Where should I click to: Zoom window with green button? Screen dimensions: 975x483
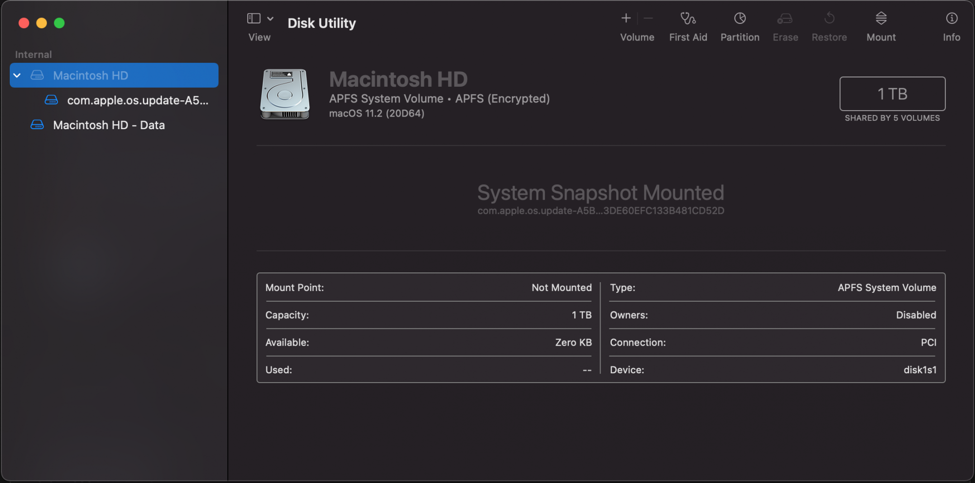pos(59,23)
